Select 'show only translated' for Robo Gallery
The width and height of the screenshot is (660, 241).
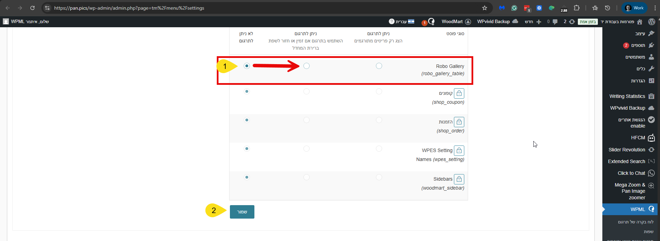coord(379,66)
